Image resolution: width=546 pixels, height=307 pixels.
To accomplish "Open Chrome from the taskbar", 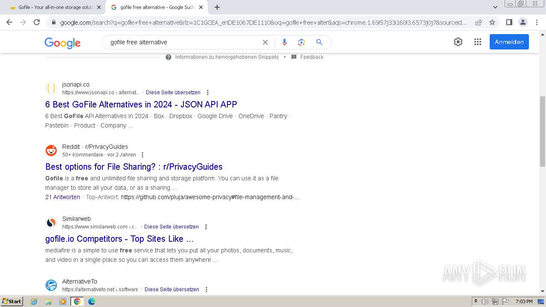I will click(77, 301).
